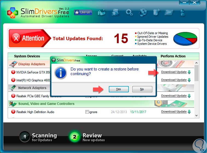Click green download arrow for Realtek PCIe GBE

click(189, 96)
